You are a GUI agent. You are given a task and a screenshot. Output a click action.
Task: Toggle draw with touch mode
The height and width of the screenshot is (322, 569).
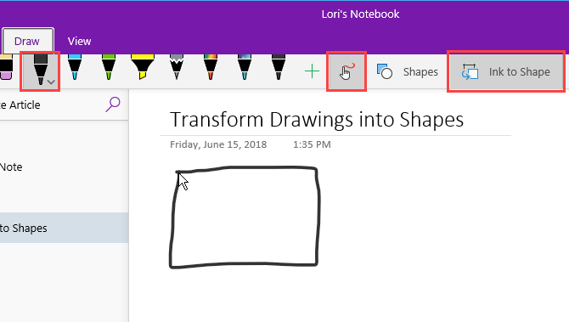coord(346,71)
